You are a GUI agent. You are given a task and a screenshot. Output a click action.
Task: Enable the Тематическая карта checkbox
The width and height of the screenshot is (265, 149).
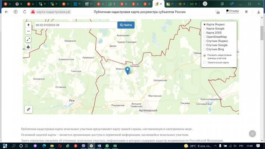click(x=205, y=63)
